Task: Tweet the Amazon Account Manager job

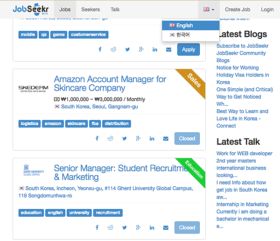Action: (125, 138)
